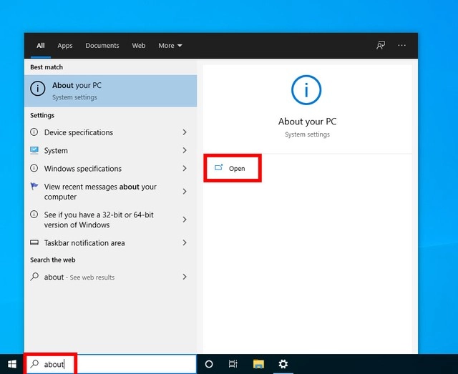Viewport: 458px width, 374px height.
Task: Click the info icon next to Windows specifications
Action: coord(34,168)
